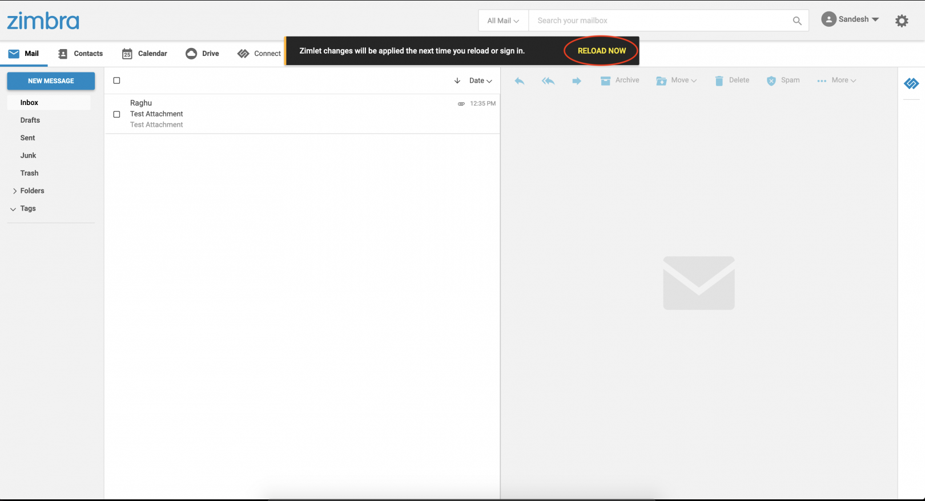The height and width of the screenshot is (501, 925).
Task: Select the checkbox for Raghu's email
Action: [116, 114]
